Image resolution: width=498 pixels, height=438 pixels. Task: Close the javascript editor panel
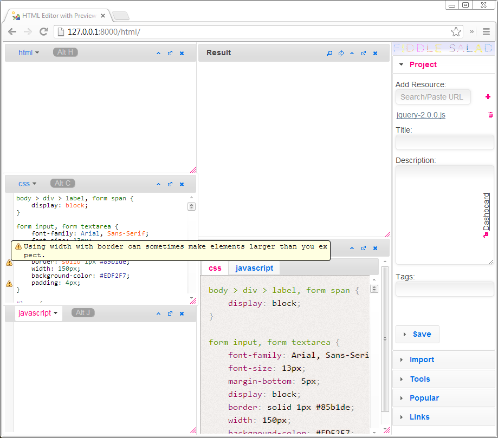point(182,314)
